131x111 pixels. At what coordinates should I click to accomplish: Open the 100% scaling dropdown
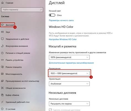[69, 57]
